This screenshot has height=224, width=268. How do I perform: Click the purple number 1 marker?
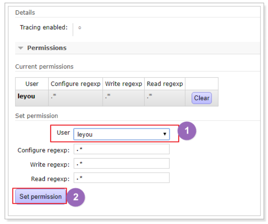click(x=187, y=131)
